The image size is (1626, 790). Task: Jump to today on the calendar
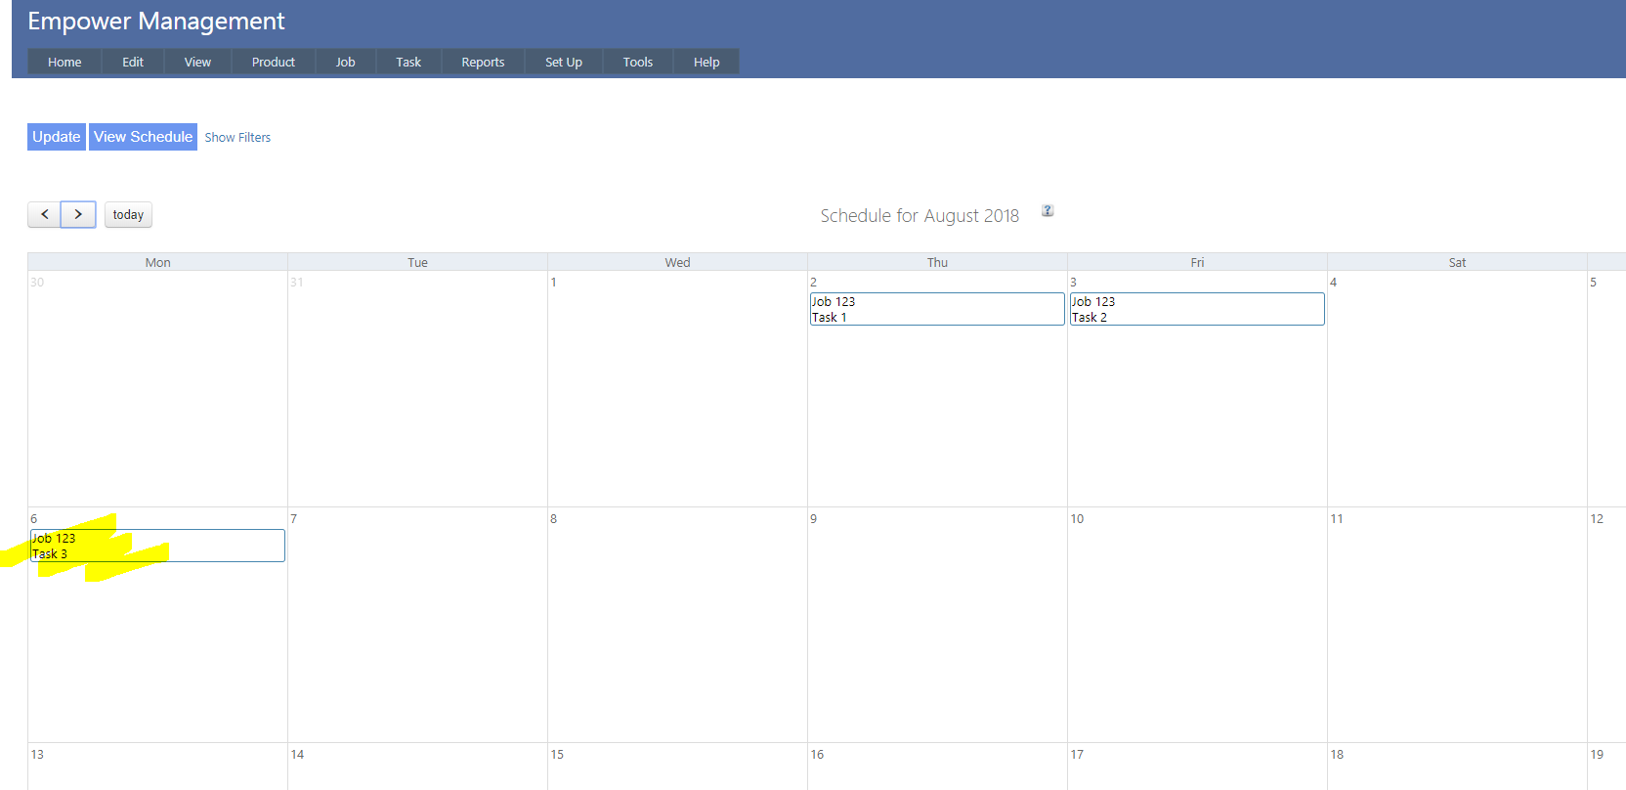[x=128, y=215]
